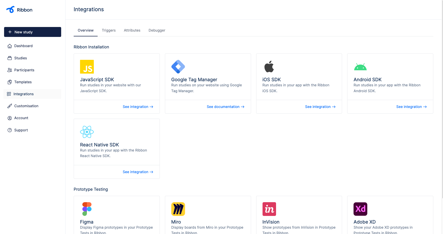The image size is (443, 234).
Task: Click the Android robot logo
Action: point(360,67)
